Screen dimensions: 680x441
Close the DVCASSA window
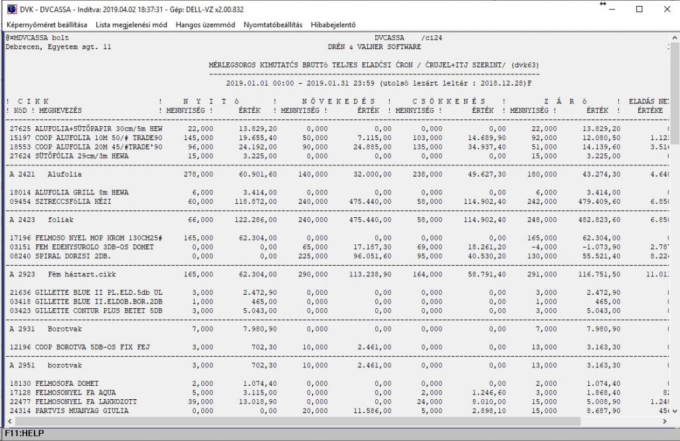coord(667,9)
